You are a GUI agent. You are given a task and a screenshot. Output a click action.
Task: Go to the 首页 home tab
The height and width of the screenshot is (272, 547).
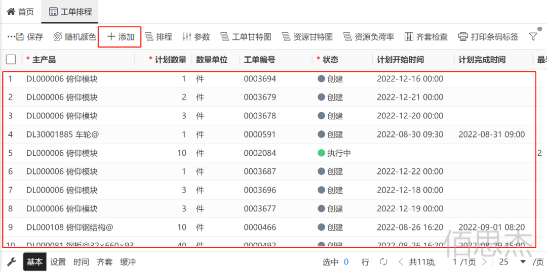(20, 12)
